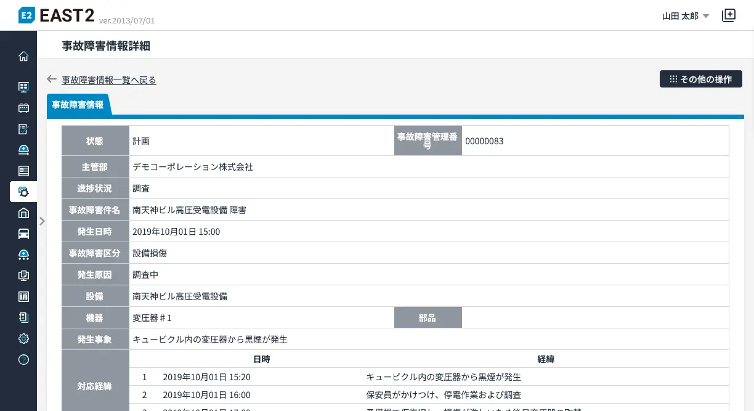Click the EAST2 logo

pos(57,15)
